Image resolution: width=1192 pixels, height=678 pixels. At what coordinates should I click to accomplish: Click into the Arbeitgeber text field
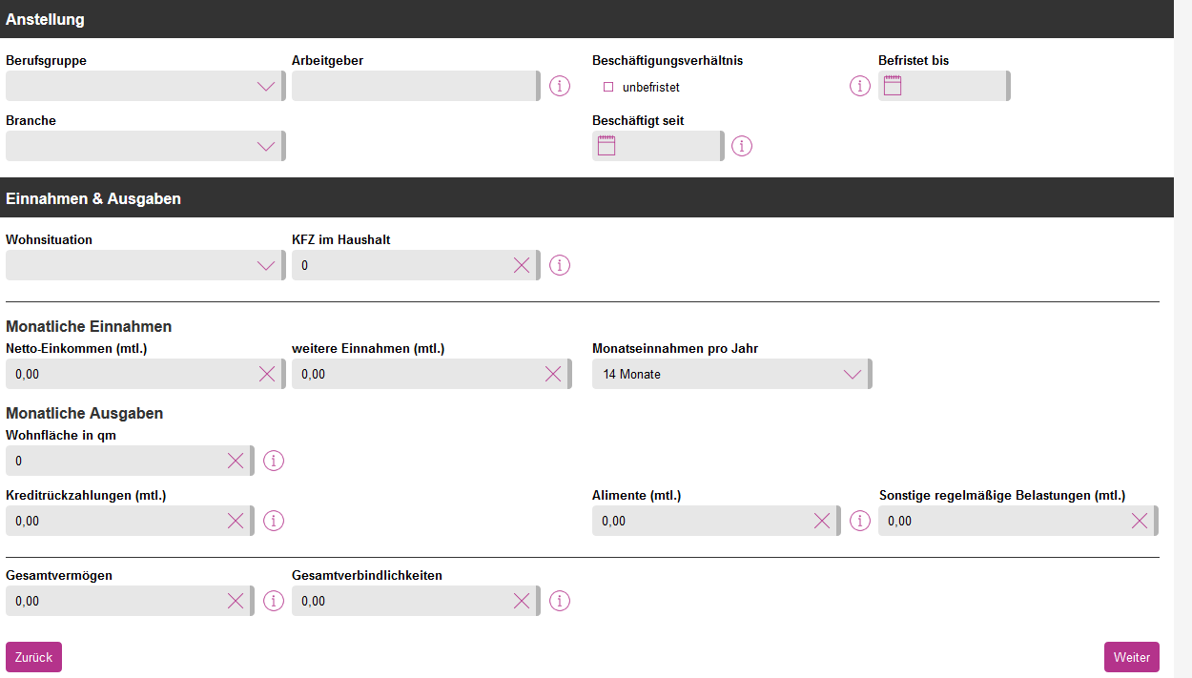pyautogui.click(x=414, y=86)
